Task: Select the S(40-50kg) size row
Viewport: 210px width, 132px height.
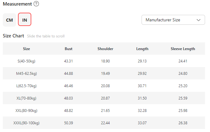Action: pyautogui.click(x=27, y=61)
